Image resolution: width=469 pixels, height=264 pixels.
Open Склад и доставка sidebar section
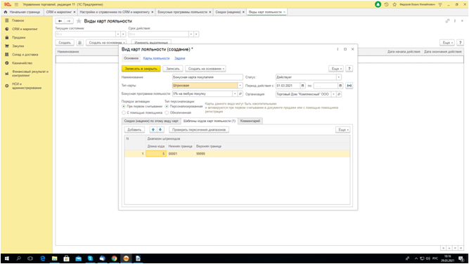(25, 55)
